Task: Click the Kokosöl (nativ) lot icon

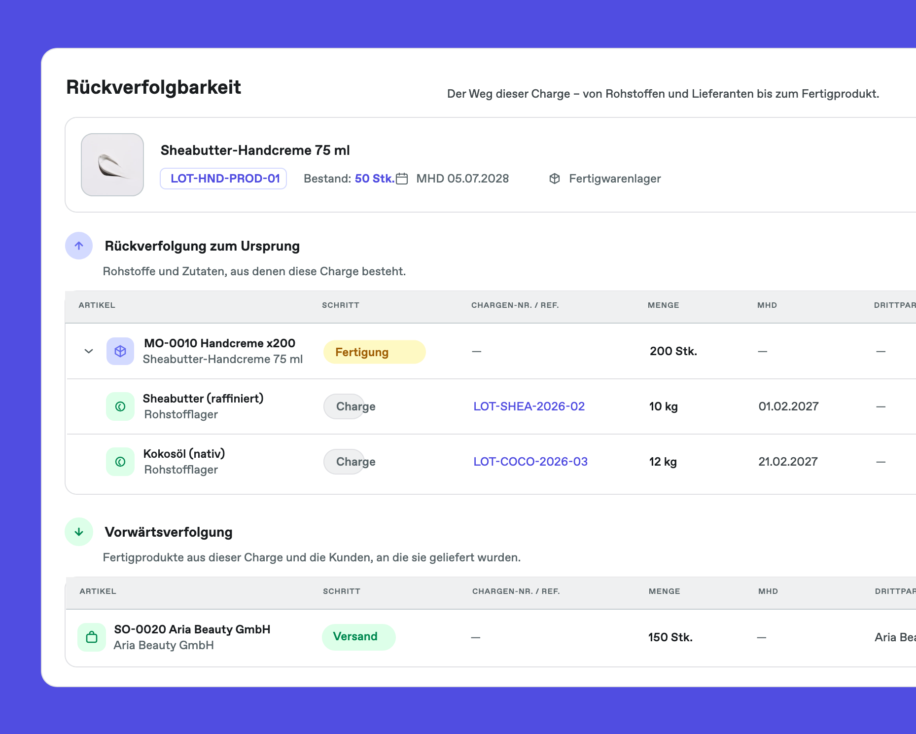Action: (x=120, y=462)
